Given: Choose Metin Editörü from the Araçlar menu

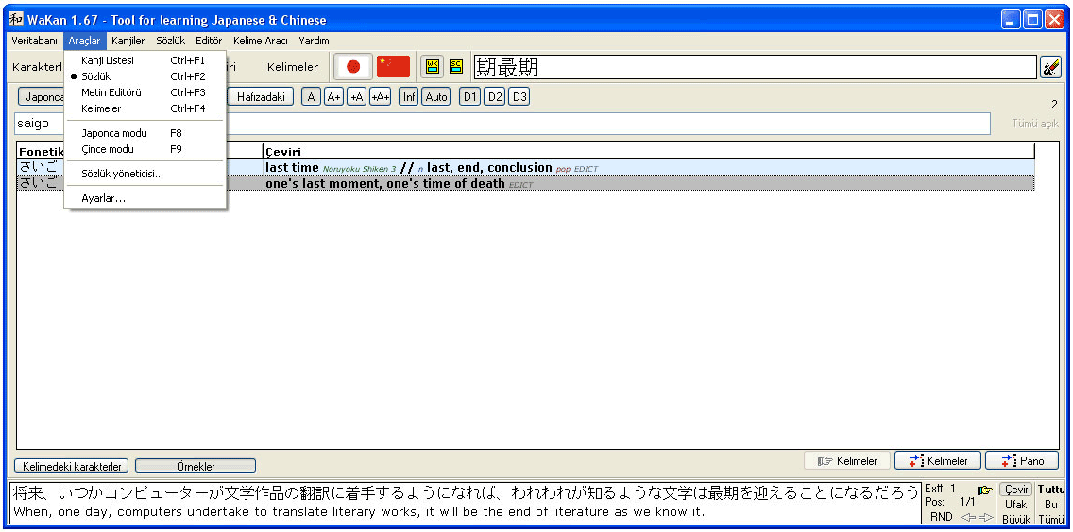Looking at the screenshot, I should click(x=145, y=92).
